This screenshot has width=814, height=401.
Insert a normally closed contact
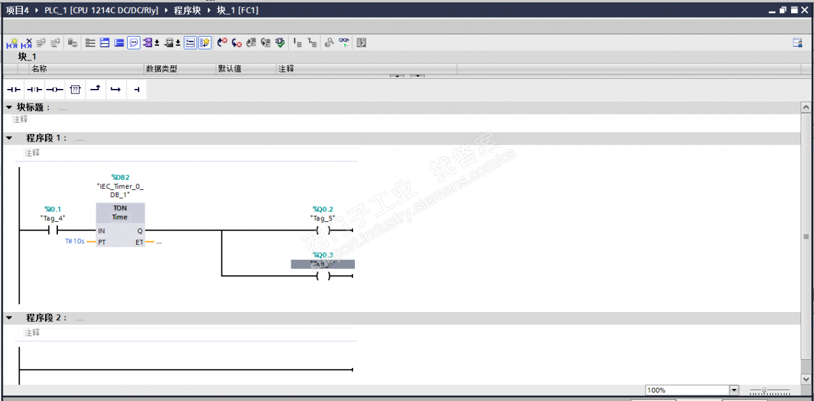click(x=34, y=90)
